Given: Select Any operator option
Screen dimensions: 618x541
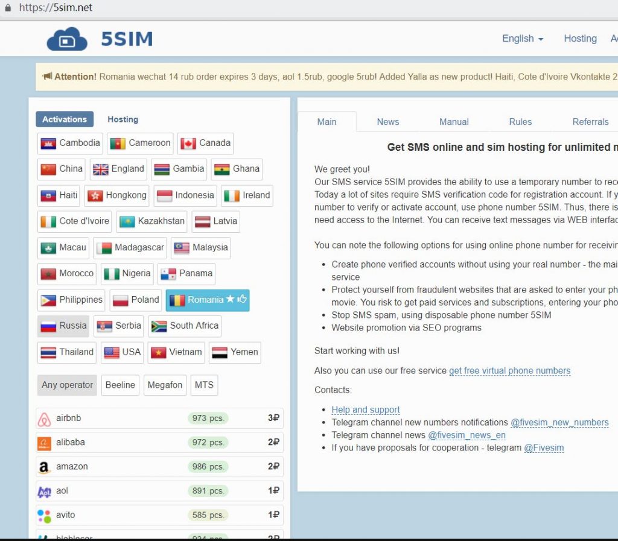Looking at the screenshot, I should [x=67, y=385].
